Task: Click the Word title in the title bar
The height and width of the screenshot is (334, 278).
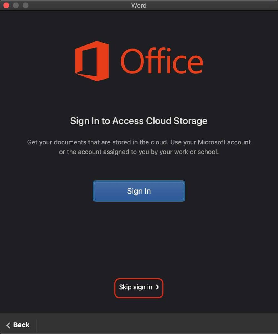Action: 139,5
